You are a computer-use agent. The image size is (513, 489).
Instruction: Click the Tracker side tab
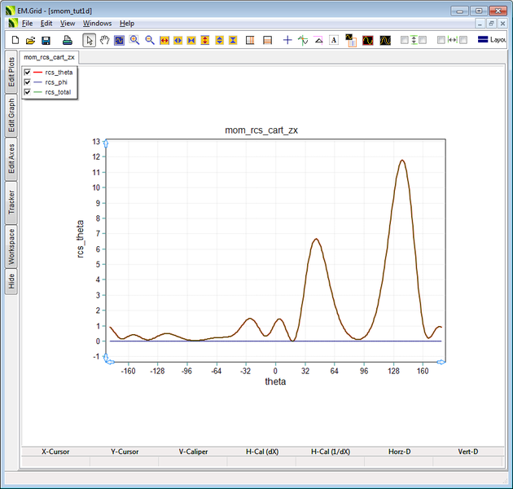click(11, 203)
